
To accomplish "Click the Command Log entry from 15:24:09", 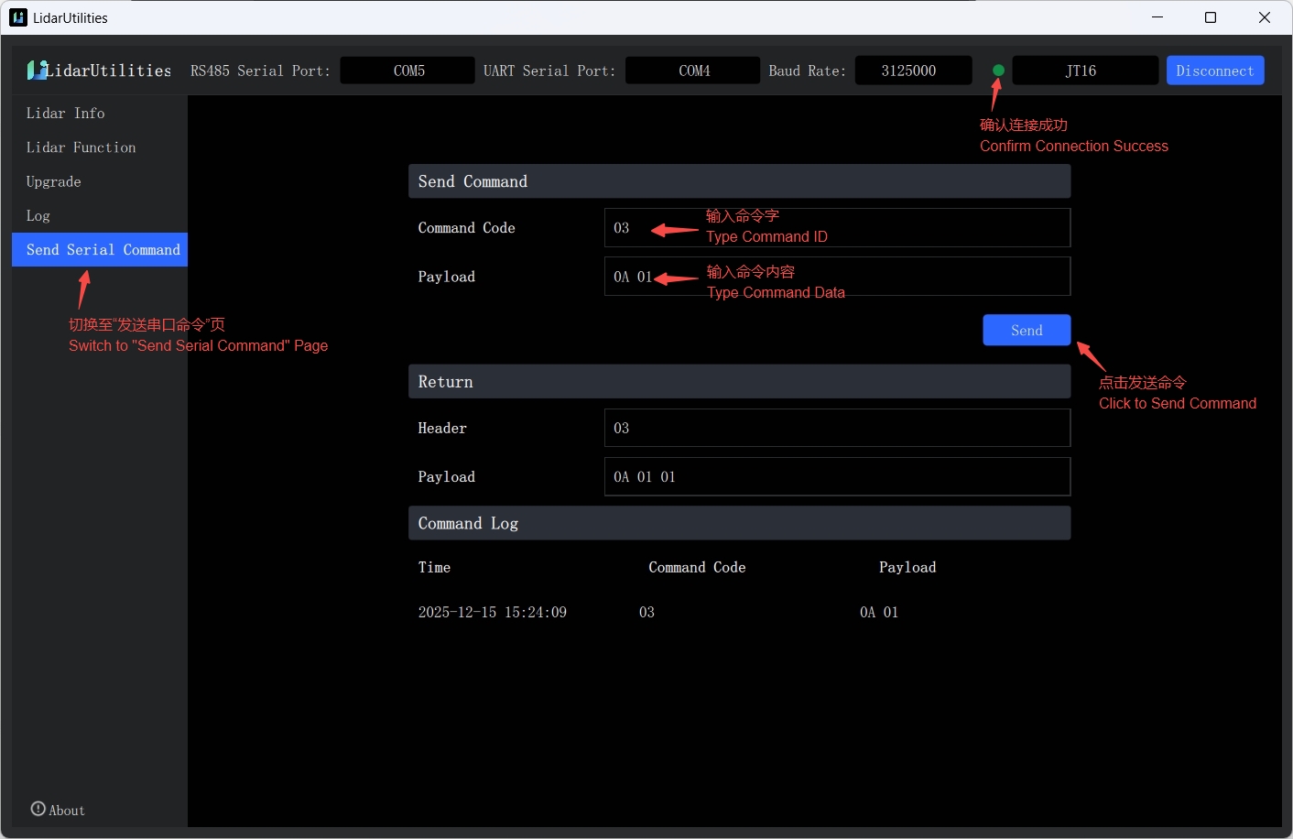I will [492, 612].
